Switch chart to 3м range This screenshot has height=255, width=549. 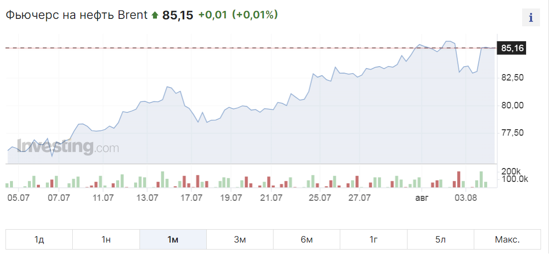[x=240, y=240]
